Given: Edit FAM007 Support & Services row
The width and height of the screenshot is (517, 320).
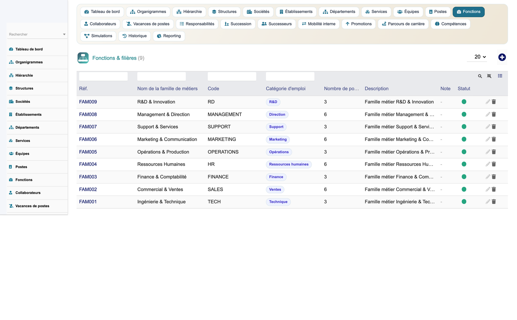Looking at the screenshot, I should click(x=488, y=127).
